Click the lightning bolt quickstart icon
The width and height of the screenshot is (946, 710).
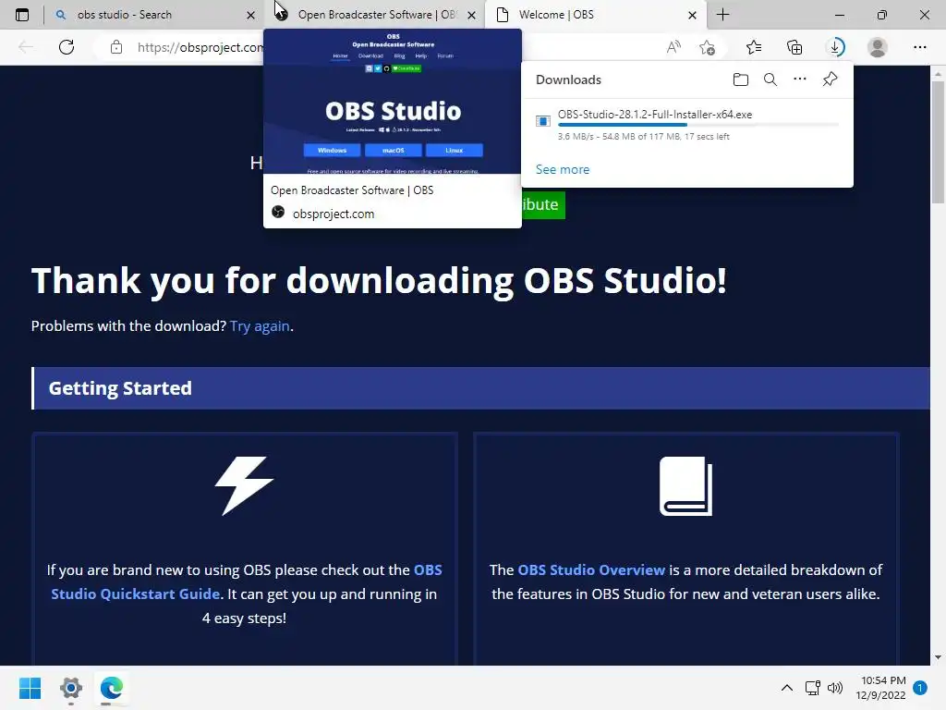[x=244, y=486]
